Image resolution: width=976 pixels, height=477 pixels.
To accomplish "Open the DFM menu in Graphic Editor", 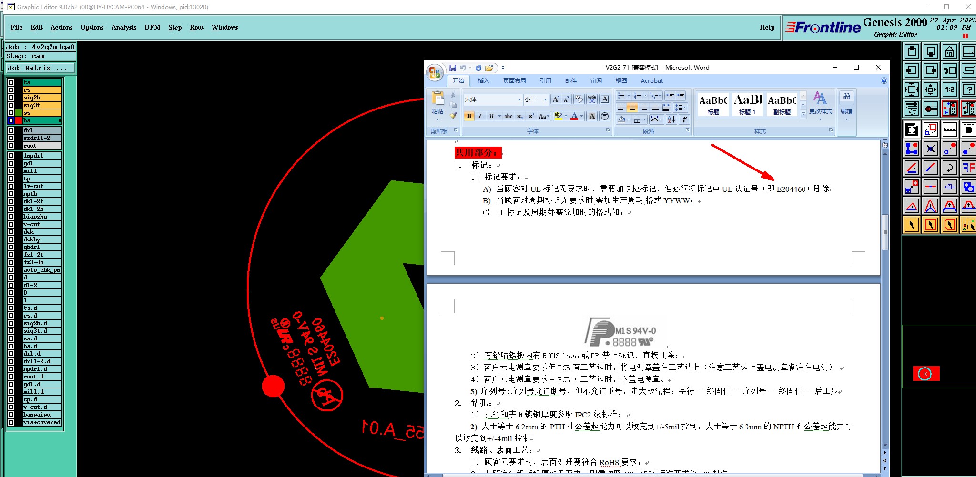I will (152, 27).
